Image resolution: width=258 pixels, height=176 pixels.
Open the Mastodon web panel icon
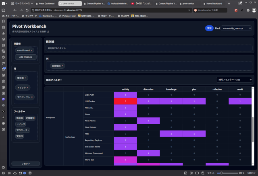(x=3, y=99)
